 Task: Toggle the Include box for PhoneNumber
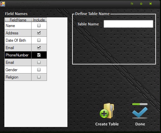coord(39,55)
